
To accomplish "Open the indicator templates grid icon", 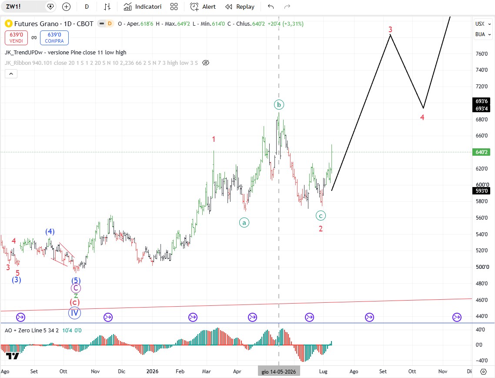I will coord(174,7).
